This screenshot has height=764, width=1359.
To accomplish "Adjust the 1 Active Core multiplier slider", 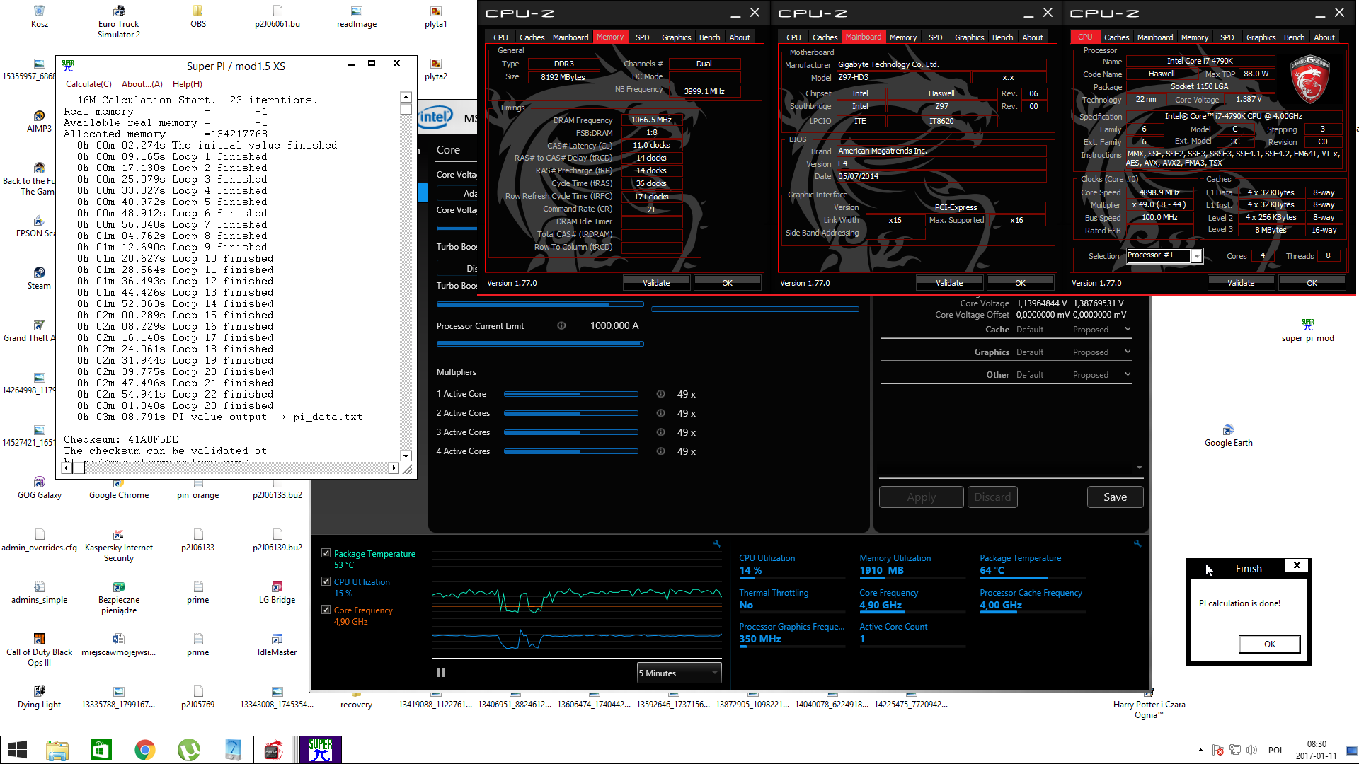I will (570, 394).
